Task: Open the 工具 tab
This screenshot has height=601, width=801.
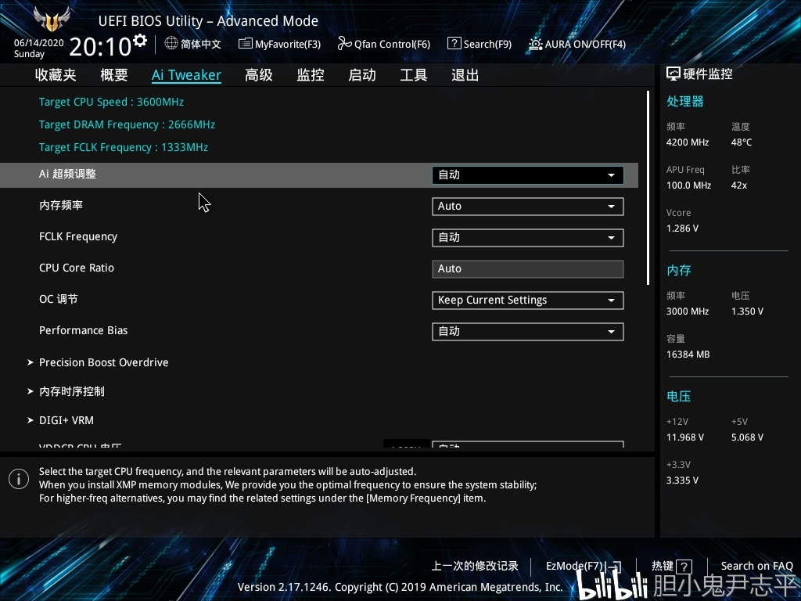Action: 414,75
